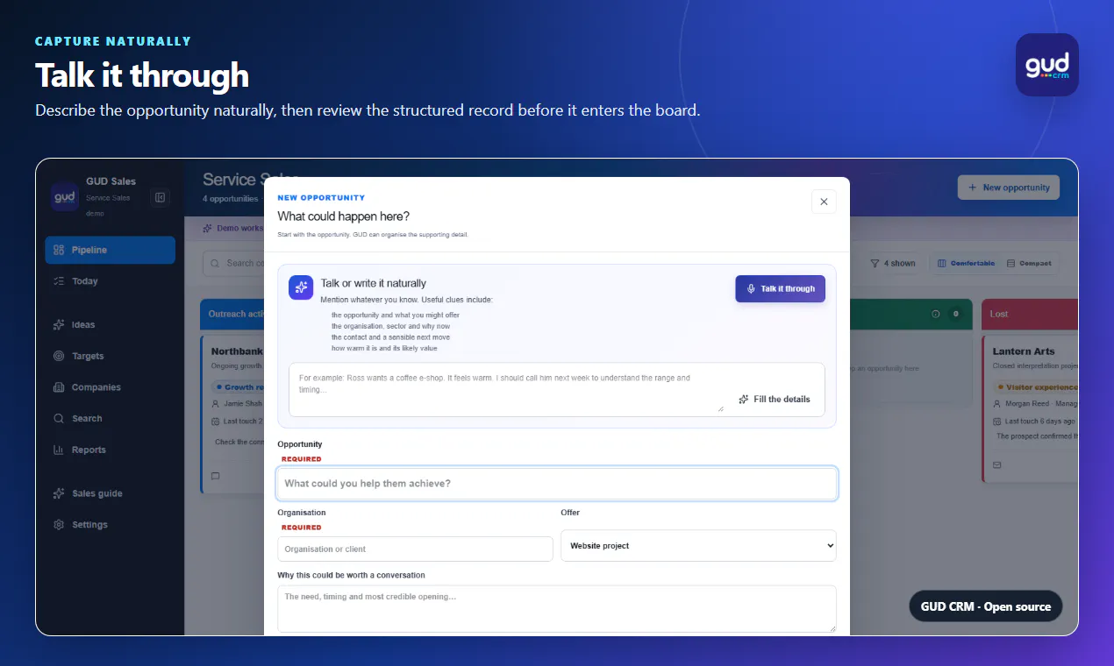Click the 'GUD Sales' workspace name
The height and width of the screenshot is (666, 1114).
111,181
